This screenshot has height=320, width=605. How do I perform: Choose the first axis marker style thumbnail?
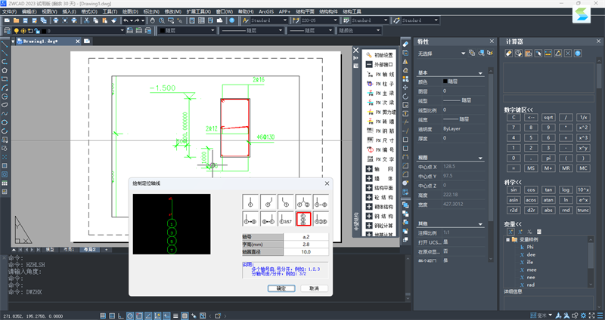[250, 202]
